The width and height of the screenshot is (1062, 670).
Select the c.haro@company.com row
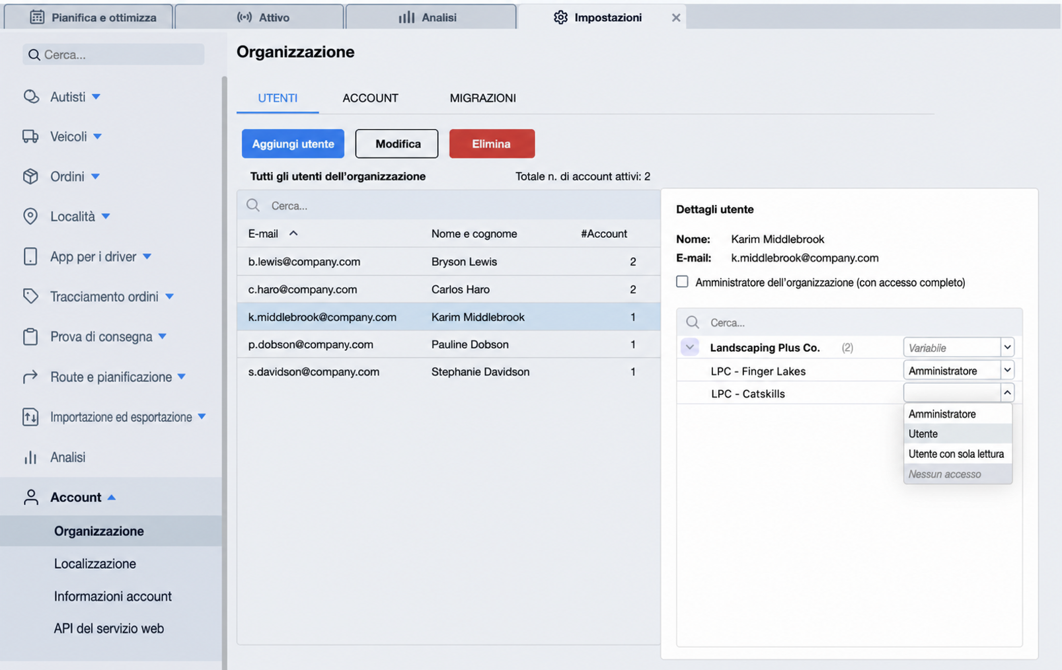tap(449, 289)
